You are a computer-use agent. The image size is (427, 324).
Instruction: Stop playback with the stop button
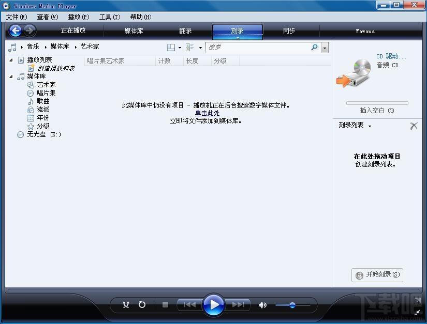(x=165, y=305)
